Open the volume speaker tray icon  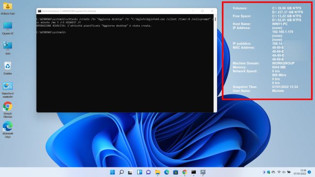(283, 172)
